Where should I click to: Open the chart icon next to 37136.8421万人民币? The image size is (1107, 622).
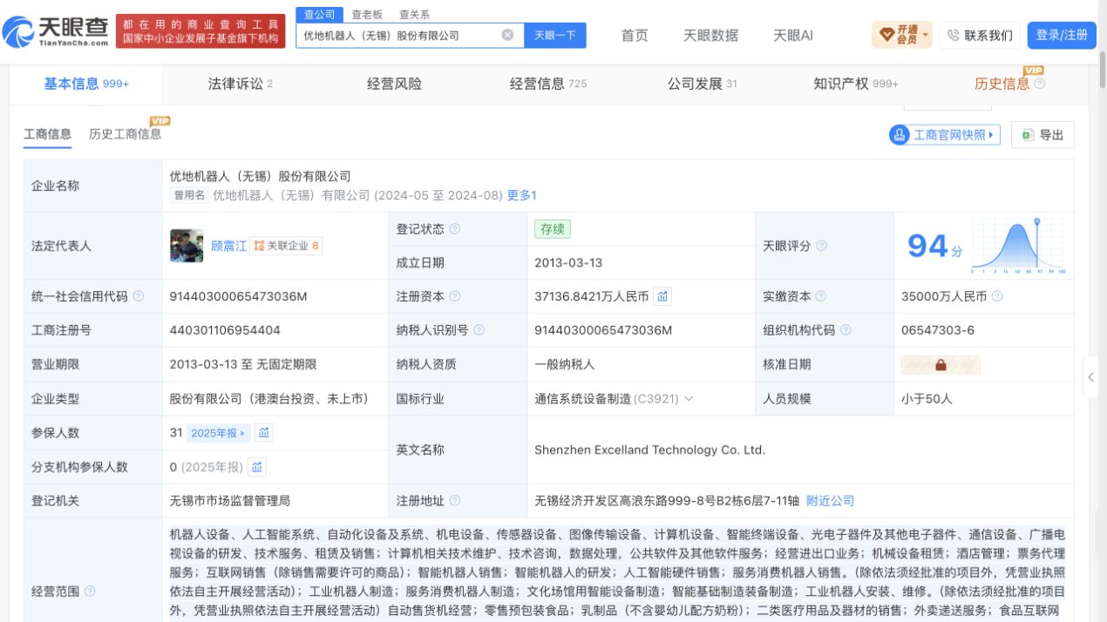(662, 296)
